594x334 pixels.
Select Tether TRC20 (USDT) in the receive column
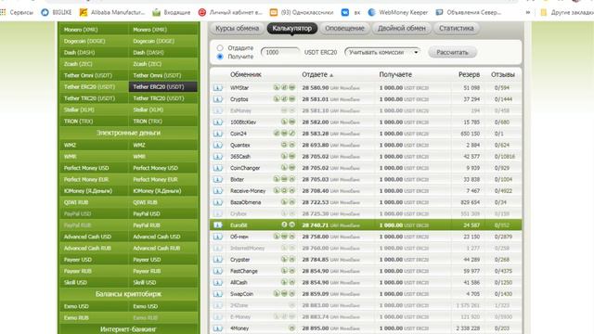[x=163, y=98]
